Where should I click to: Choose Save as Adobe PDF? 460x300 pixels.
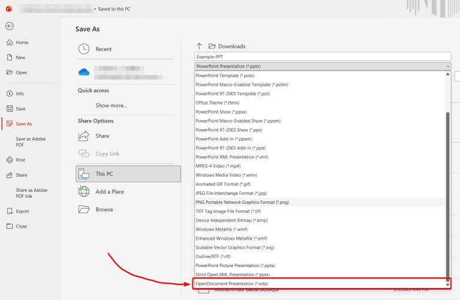31,142
